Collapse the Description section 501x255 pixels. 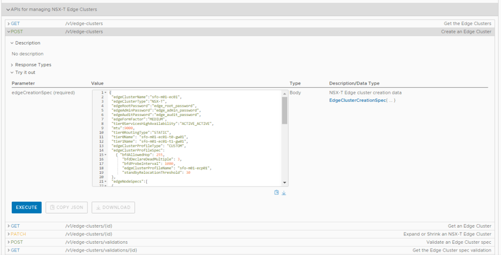(12, 43)
